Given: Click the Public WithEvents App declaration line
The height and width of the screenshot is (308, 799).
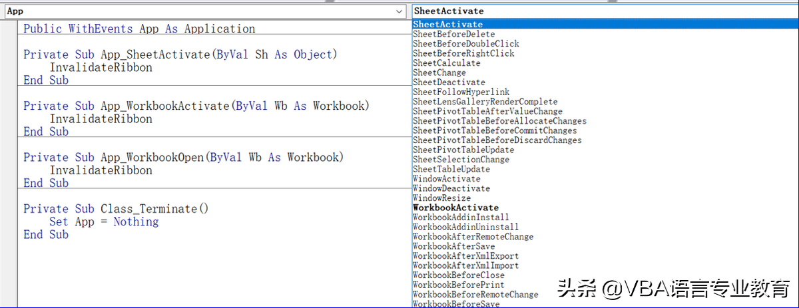Looking at the screenshot, I should coord(139,29).
